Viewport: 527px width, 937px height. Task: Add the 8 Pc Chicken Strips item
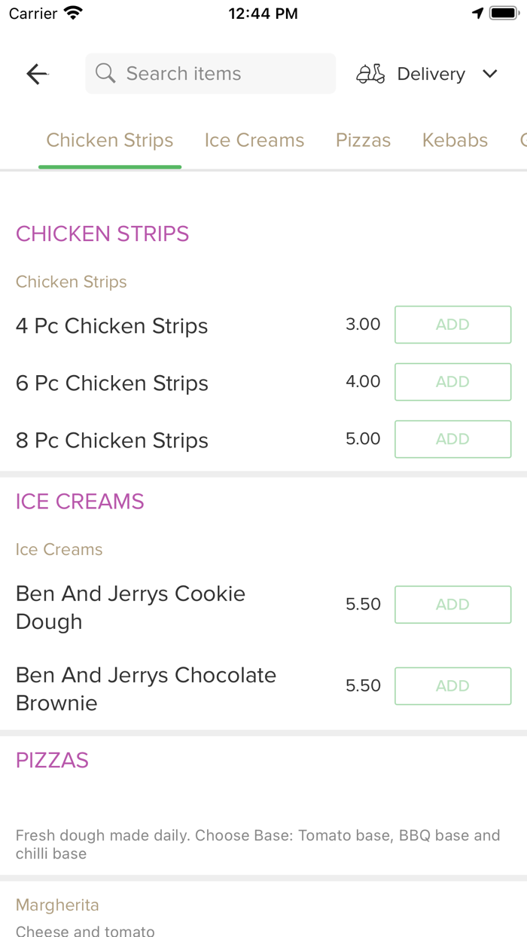[x=452, y=439]
